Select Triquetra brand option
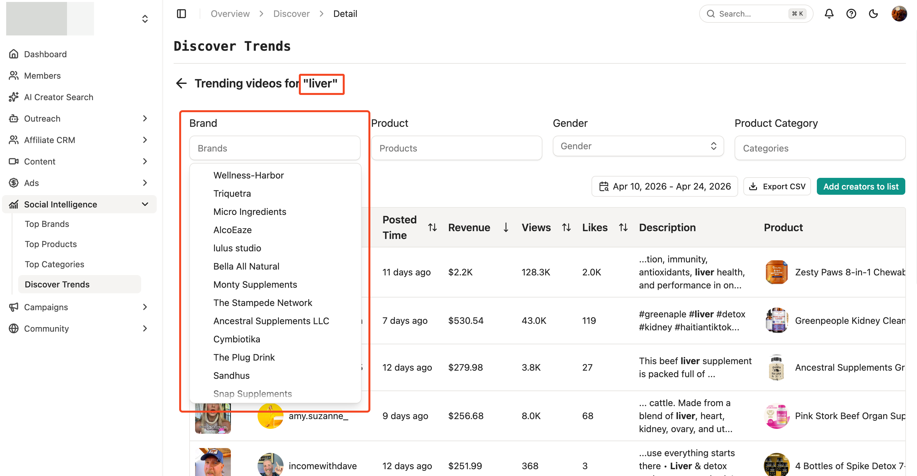 232,193
